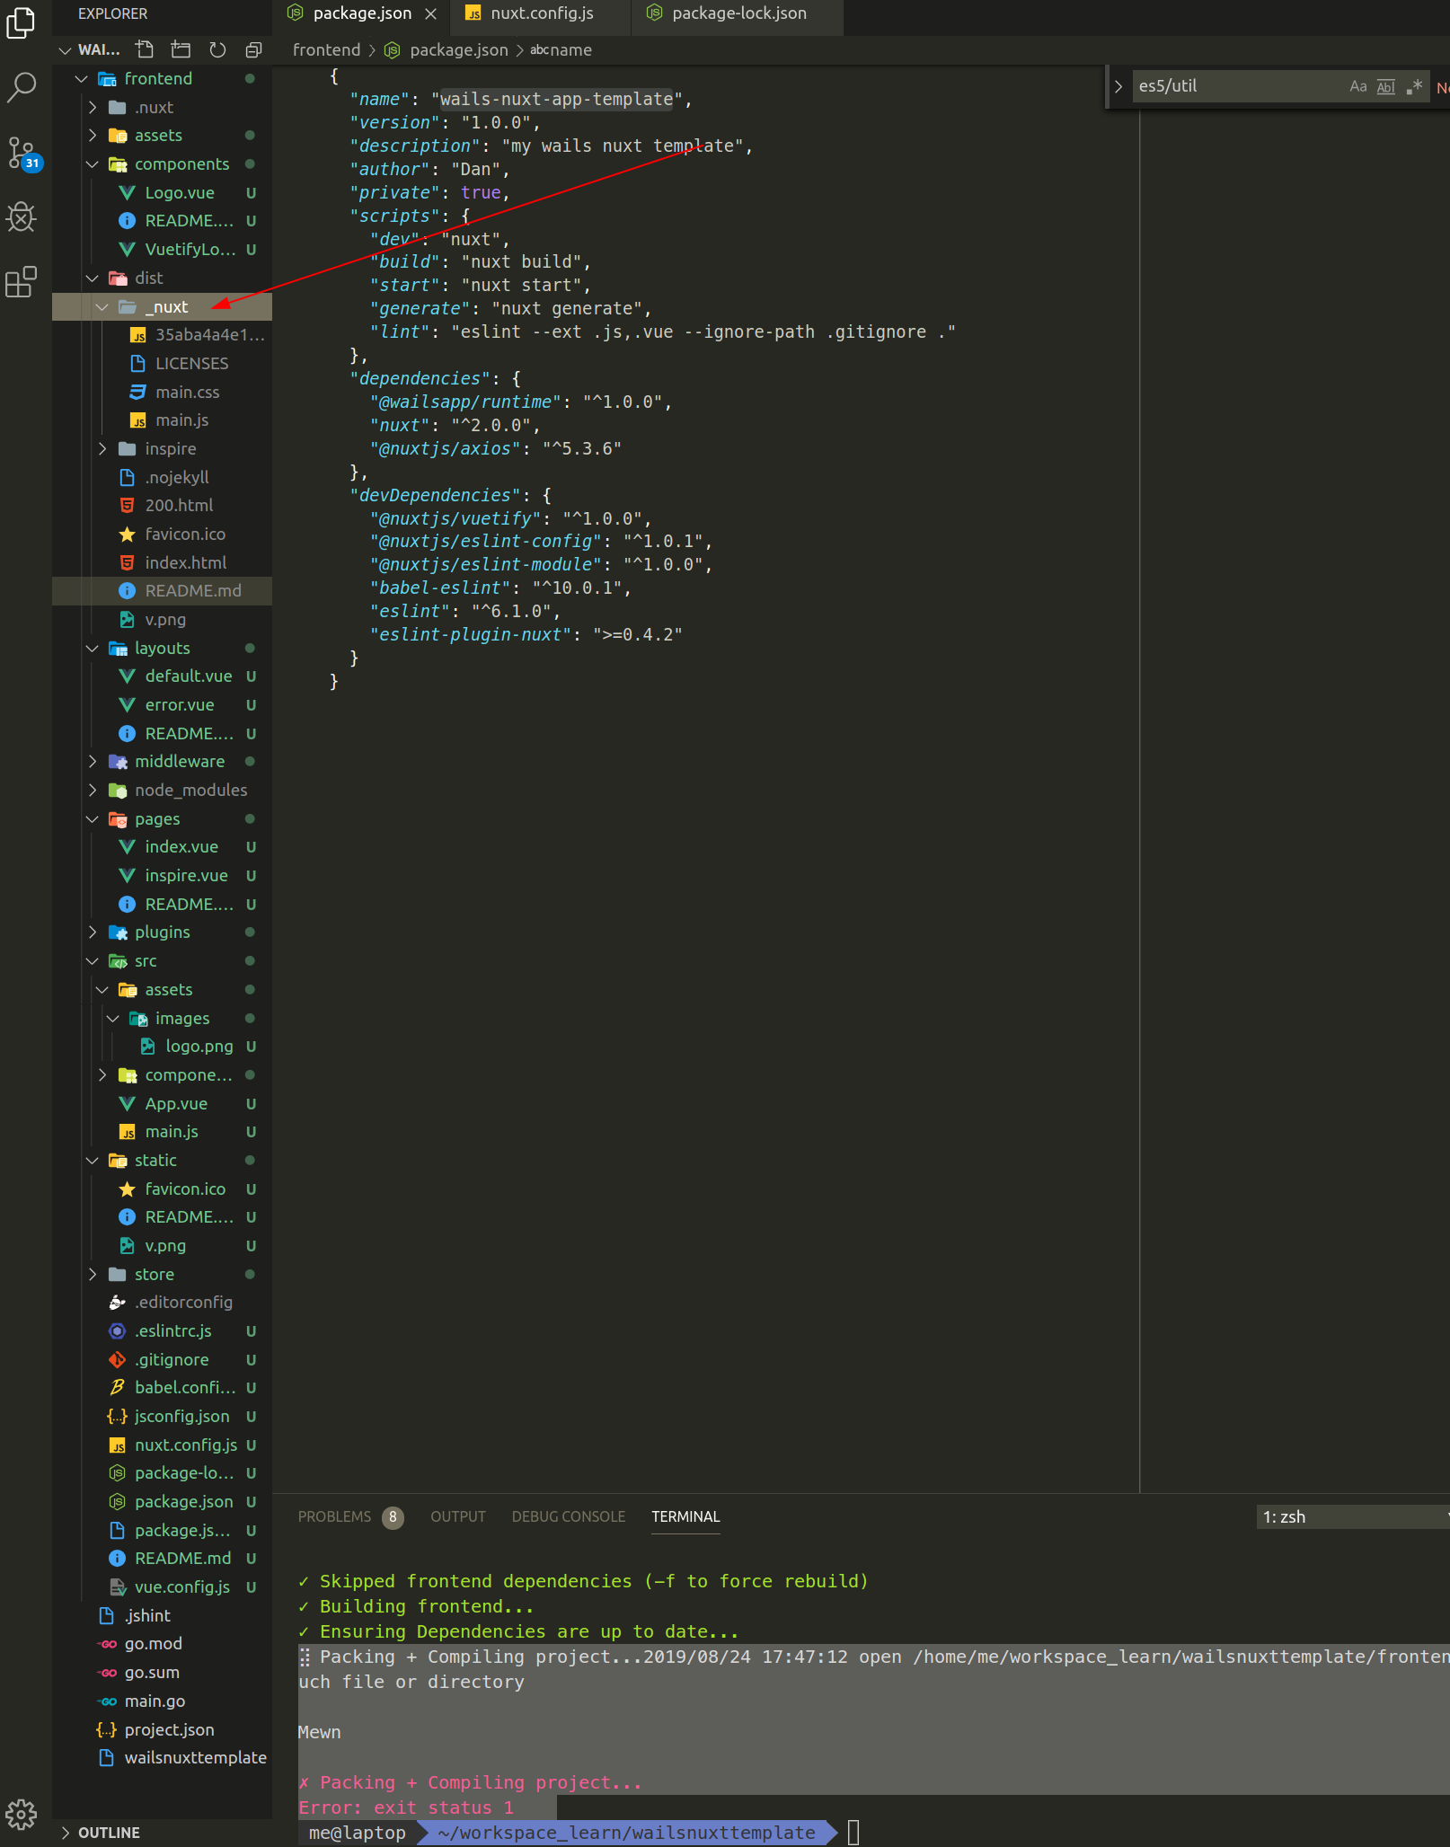1450x1847 pixels.
Task: Create a new file in Explorer
Action: click(145, 49)
